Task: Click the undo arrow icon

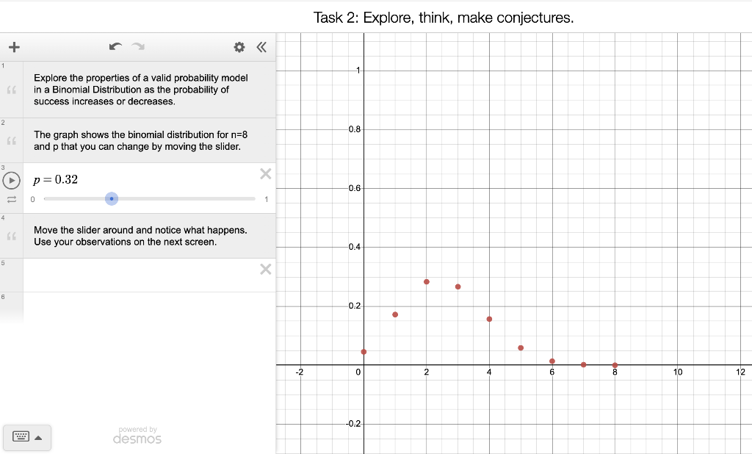Action: [x=115, y=46]
